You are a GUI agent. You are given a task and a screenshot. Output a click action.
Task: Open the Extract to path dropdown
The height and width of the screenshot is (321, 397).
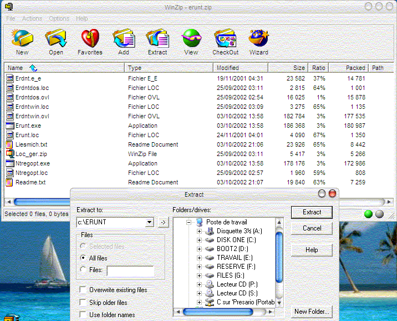[x=149, y=223]
